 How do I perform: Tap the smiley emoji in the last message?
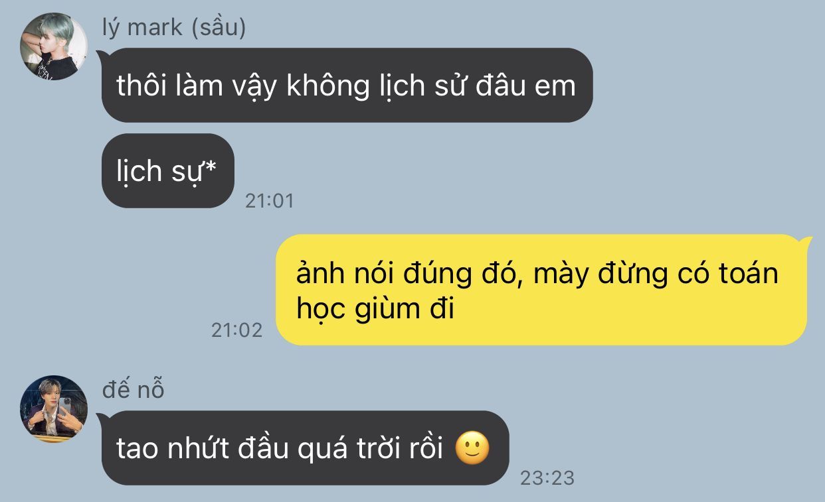click(x=472, y=449)
